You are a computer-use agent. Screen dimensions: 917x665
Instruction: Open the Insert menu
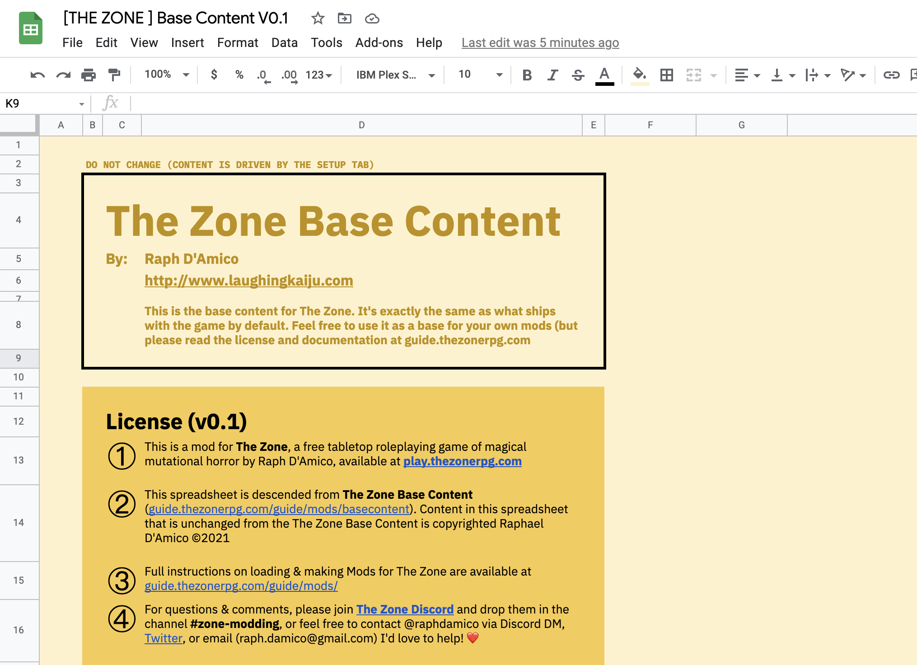click(187, 42)
